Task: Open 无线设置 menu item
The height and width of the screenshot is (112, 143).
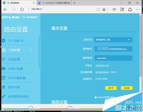Action: pyautogui.click(x=14, y=59)
